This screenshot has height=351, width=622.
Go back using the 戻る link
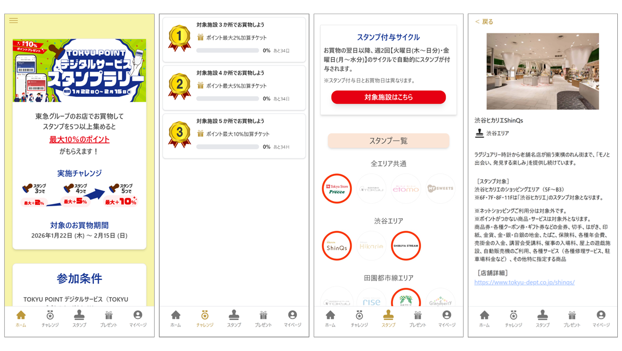point(484,22)
